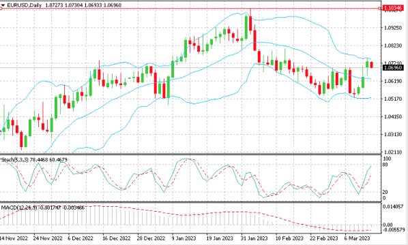
Task: Click the 1.05170 price scale label
Action: coord(393,99)
